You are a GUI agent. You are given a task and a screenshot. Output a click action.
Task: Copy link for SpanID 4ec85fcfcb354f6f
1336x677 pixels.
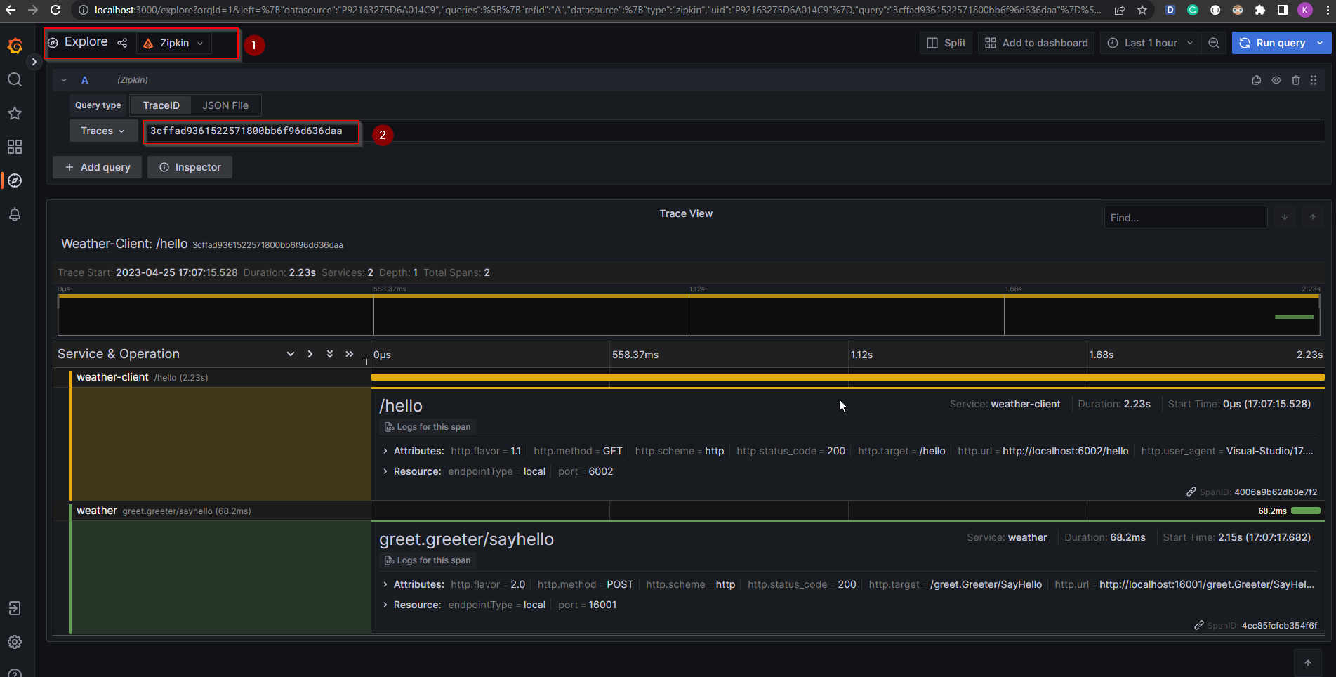pos(1199,625)
